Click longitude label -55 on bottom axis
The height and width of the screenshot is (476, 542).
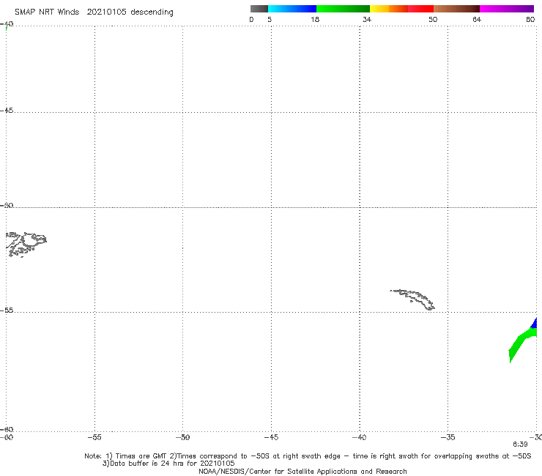[94, 437]
